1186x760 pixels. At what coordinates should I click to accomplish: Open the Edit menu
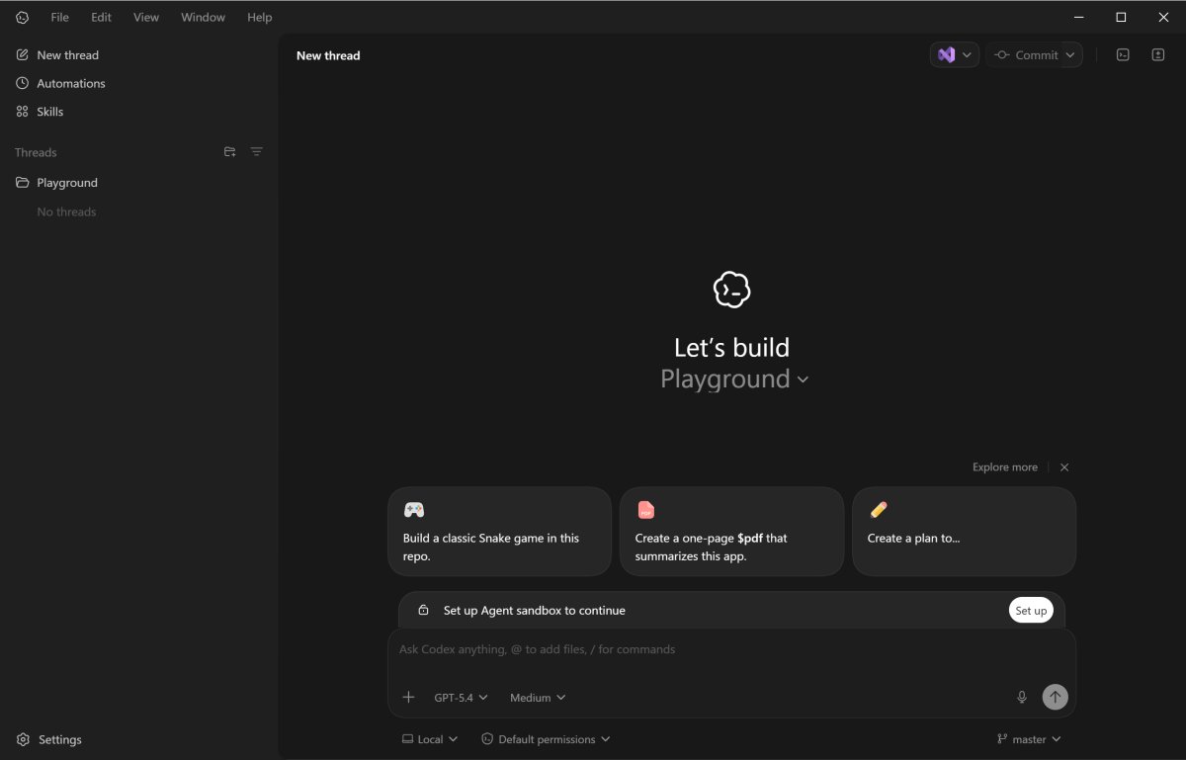click(x=101, y=17)
